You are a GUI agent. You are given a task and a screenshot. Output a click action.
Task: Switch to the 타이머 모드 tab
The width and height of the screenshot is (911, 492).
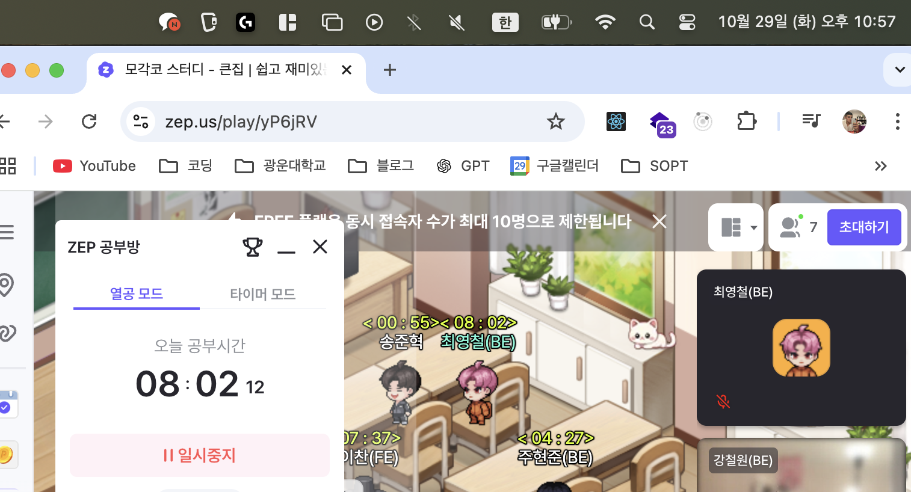263,294
